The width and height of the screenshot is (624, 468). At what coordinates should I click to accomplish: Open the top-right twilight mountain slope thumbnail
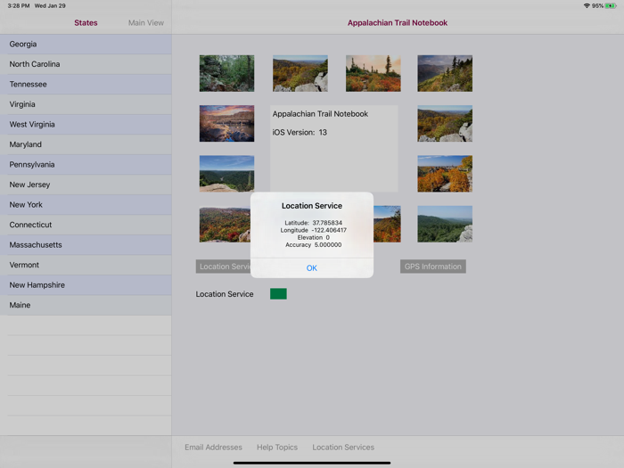point(445,74)
